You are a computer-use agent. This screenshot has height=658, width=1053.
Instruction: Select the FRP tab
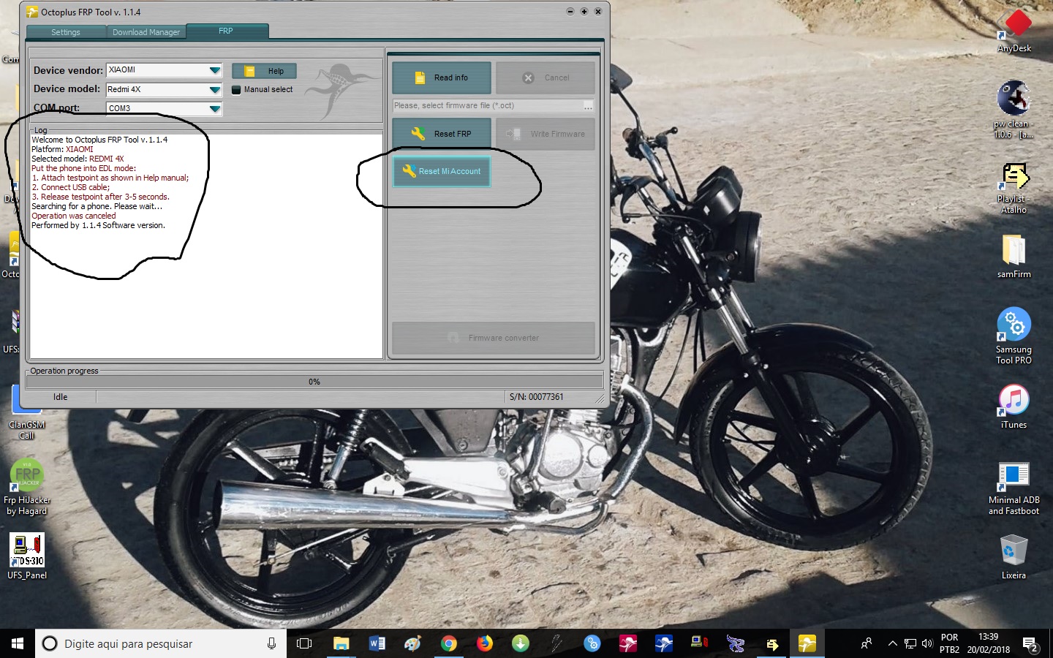[x=226, y=31]
